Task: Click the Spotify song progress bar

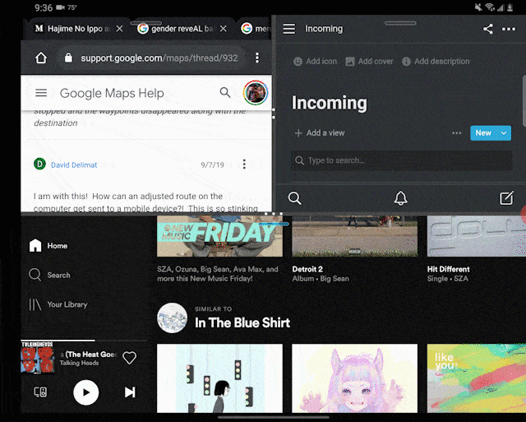Action: pos(84,341)
